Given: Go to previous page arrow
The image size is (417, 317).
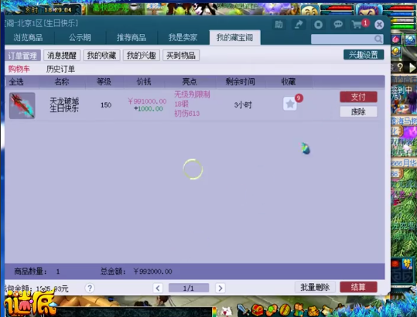Looking at the screenshot, I should pyautogui.click(x=158, y=288).
